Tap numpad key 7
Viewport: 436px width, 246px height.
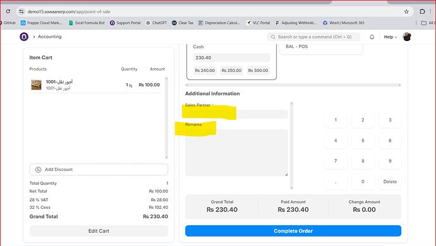[336, 161]
